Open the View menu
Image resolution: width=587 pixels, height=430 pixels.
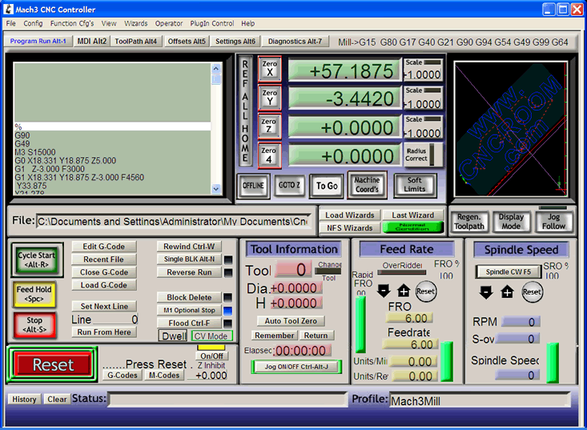click(x=109, y=23)
